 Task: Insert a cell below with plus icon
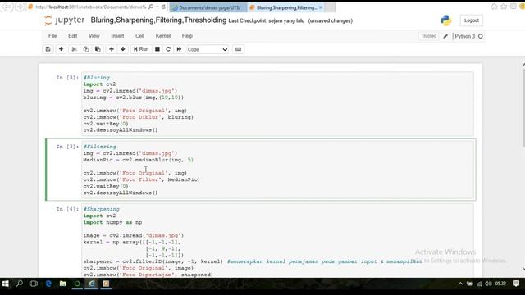61,49
